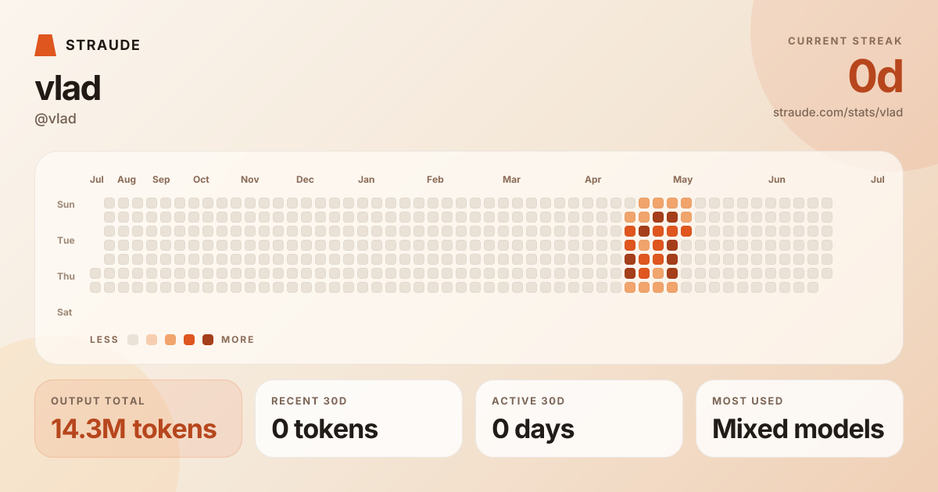938x492 pixels.
Task: Click the Sun weekday row label
Action: coord(66,205)
